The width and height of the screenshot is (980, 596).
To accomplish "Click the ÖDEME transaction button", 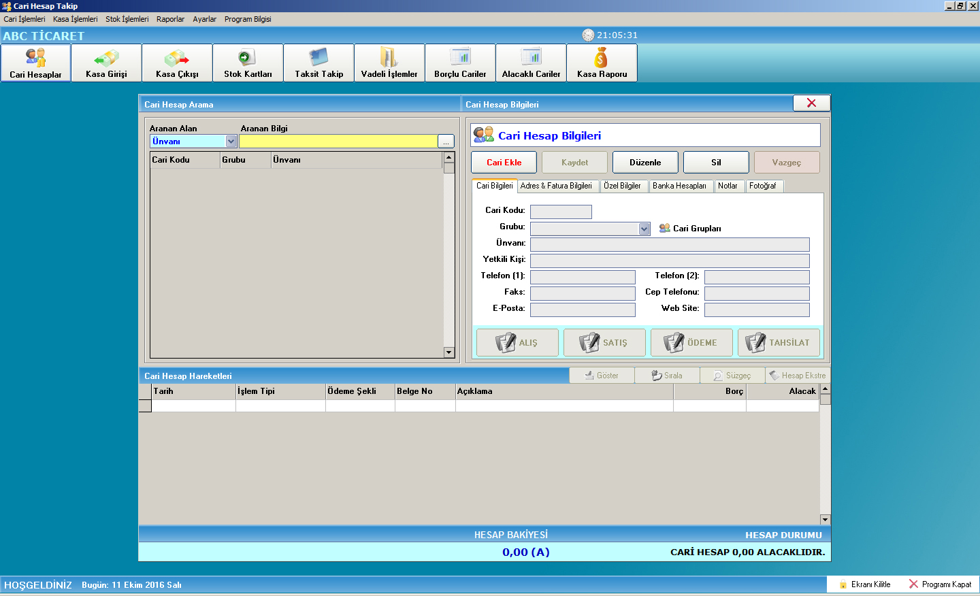I will click(691, 342).
